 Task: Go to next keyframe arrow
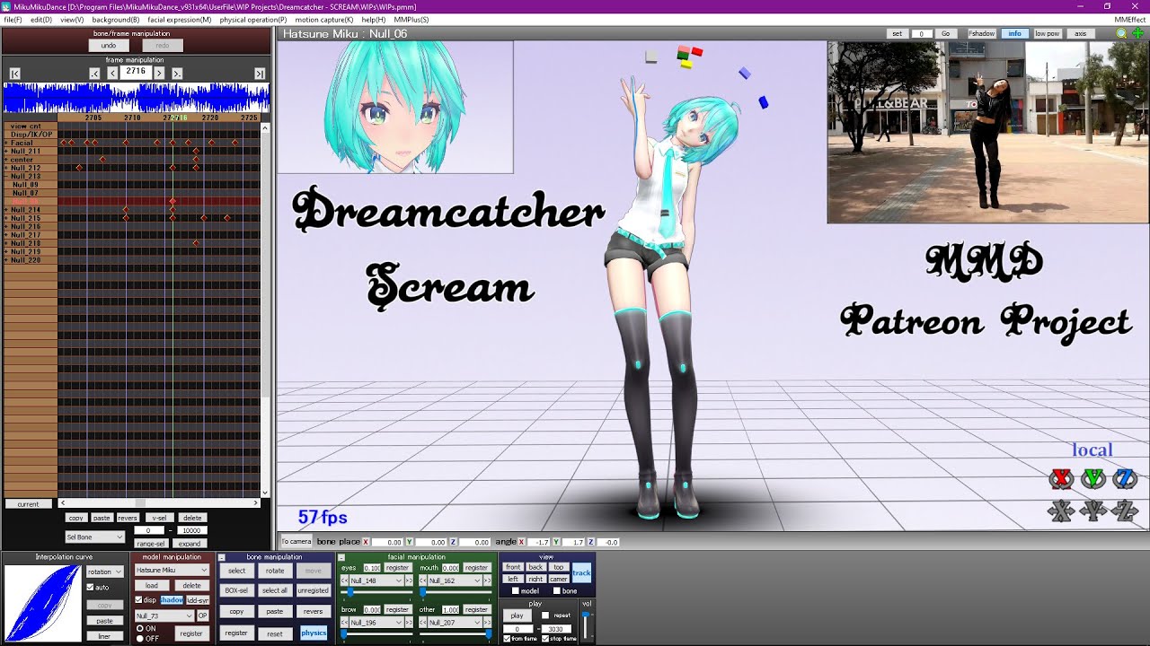(x=177, y=74)
